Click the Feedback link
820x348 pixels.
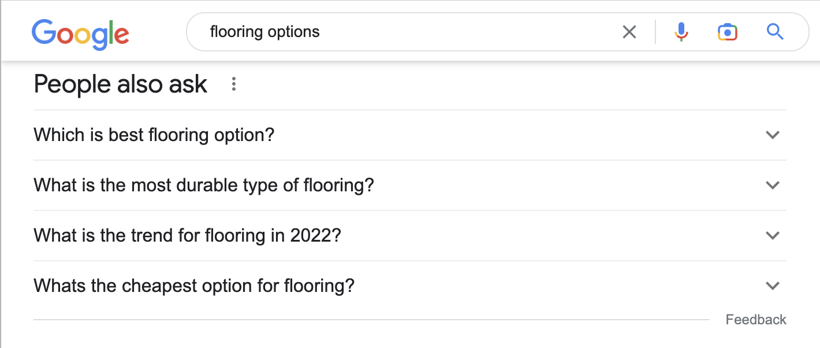point(756,320)
